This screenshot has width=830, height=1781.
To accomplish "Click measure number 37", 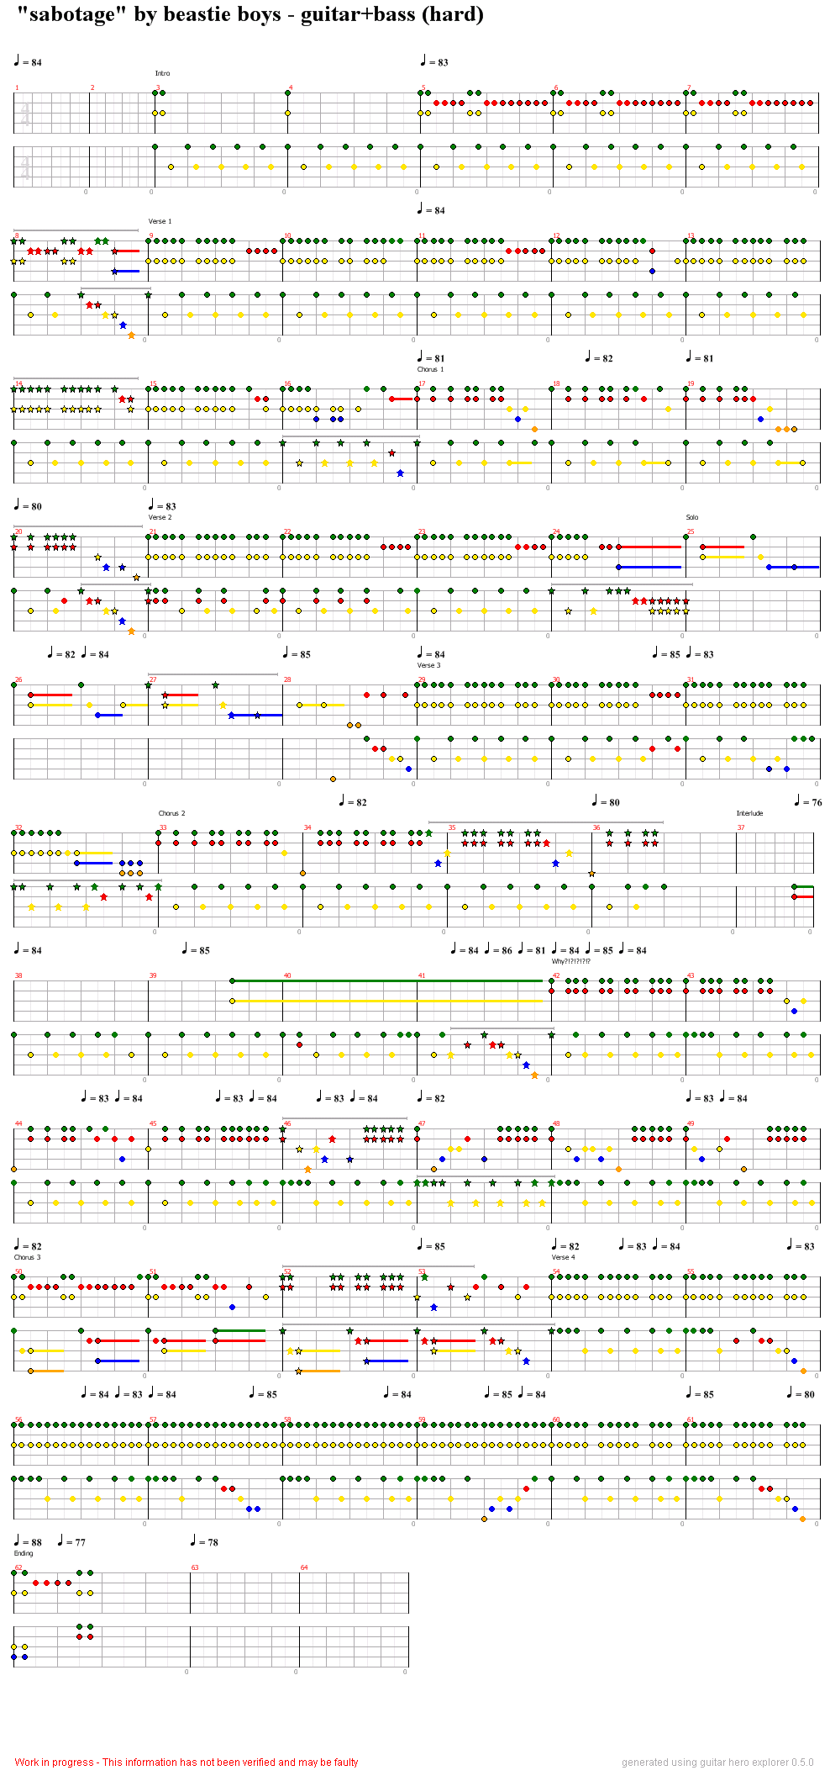I will [741, 827].
